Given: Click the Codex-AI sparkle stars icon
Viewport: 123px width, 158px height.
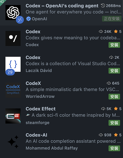Looking at the screenshot, I should tap(13, 142).
